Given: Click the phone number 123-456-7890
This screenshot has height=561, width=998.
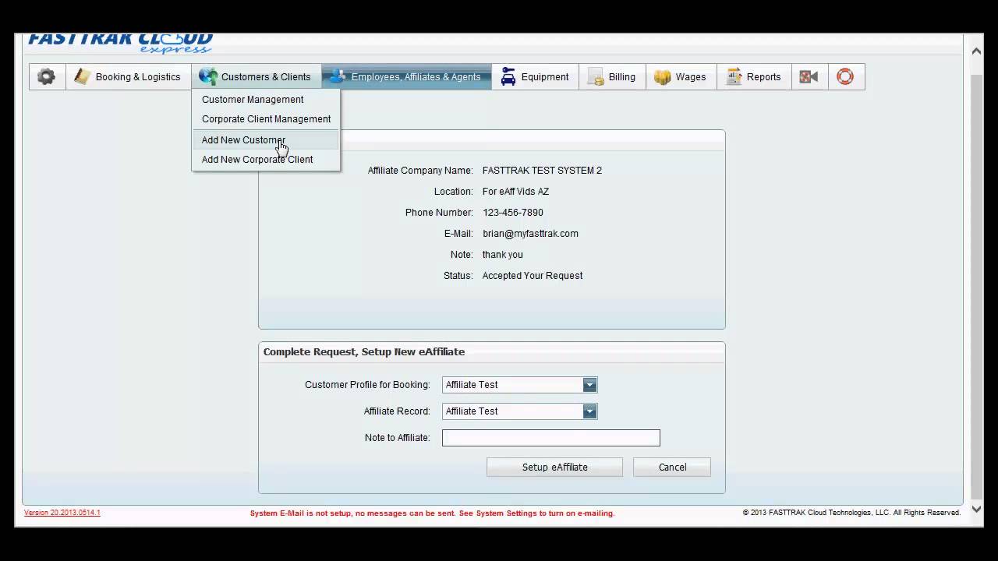Looking at the screenshot, I should coord(513,213).
